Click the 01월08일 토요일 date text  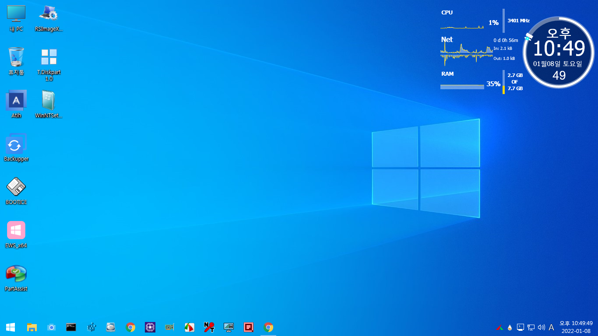558,64
